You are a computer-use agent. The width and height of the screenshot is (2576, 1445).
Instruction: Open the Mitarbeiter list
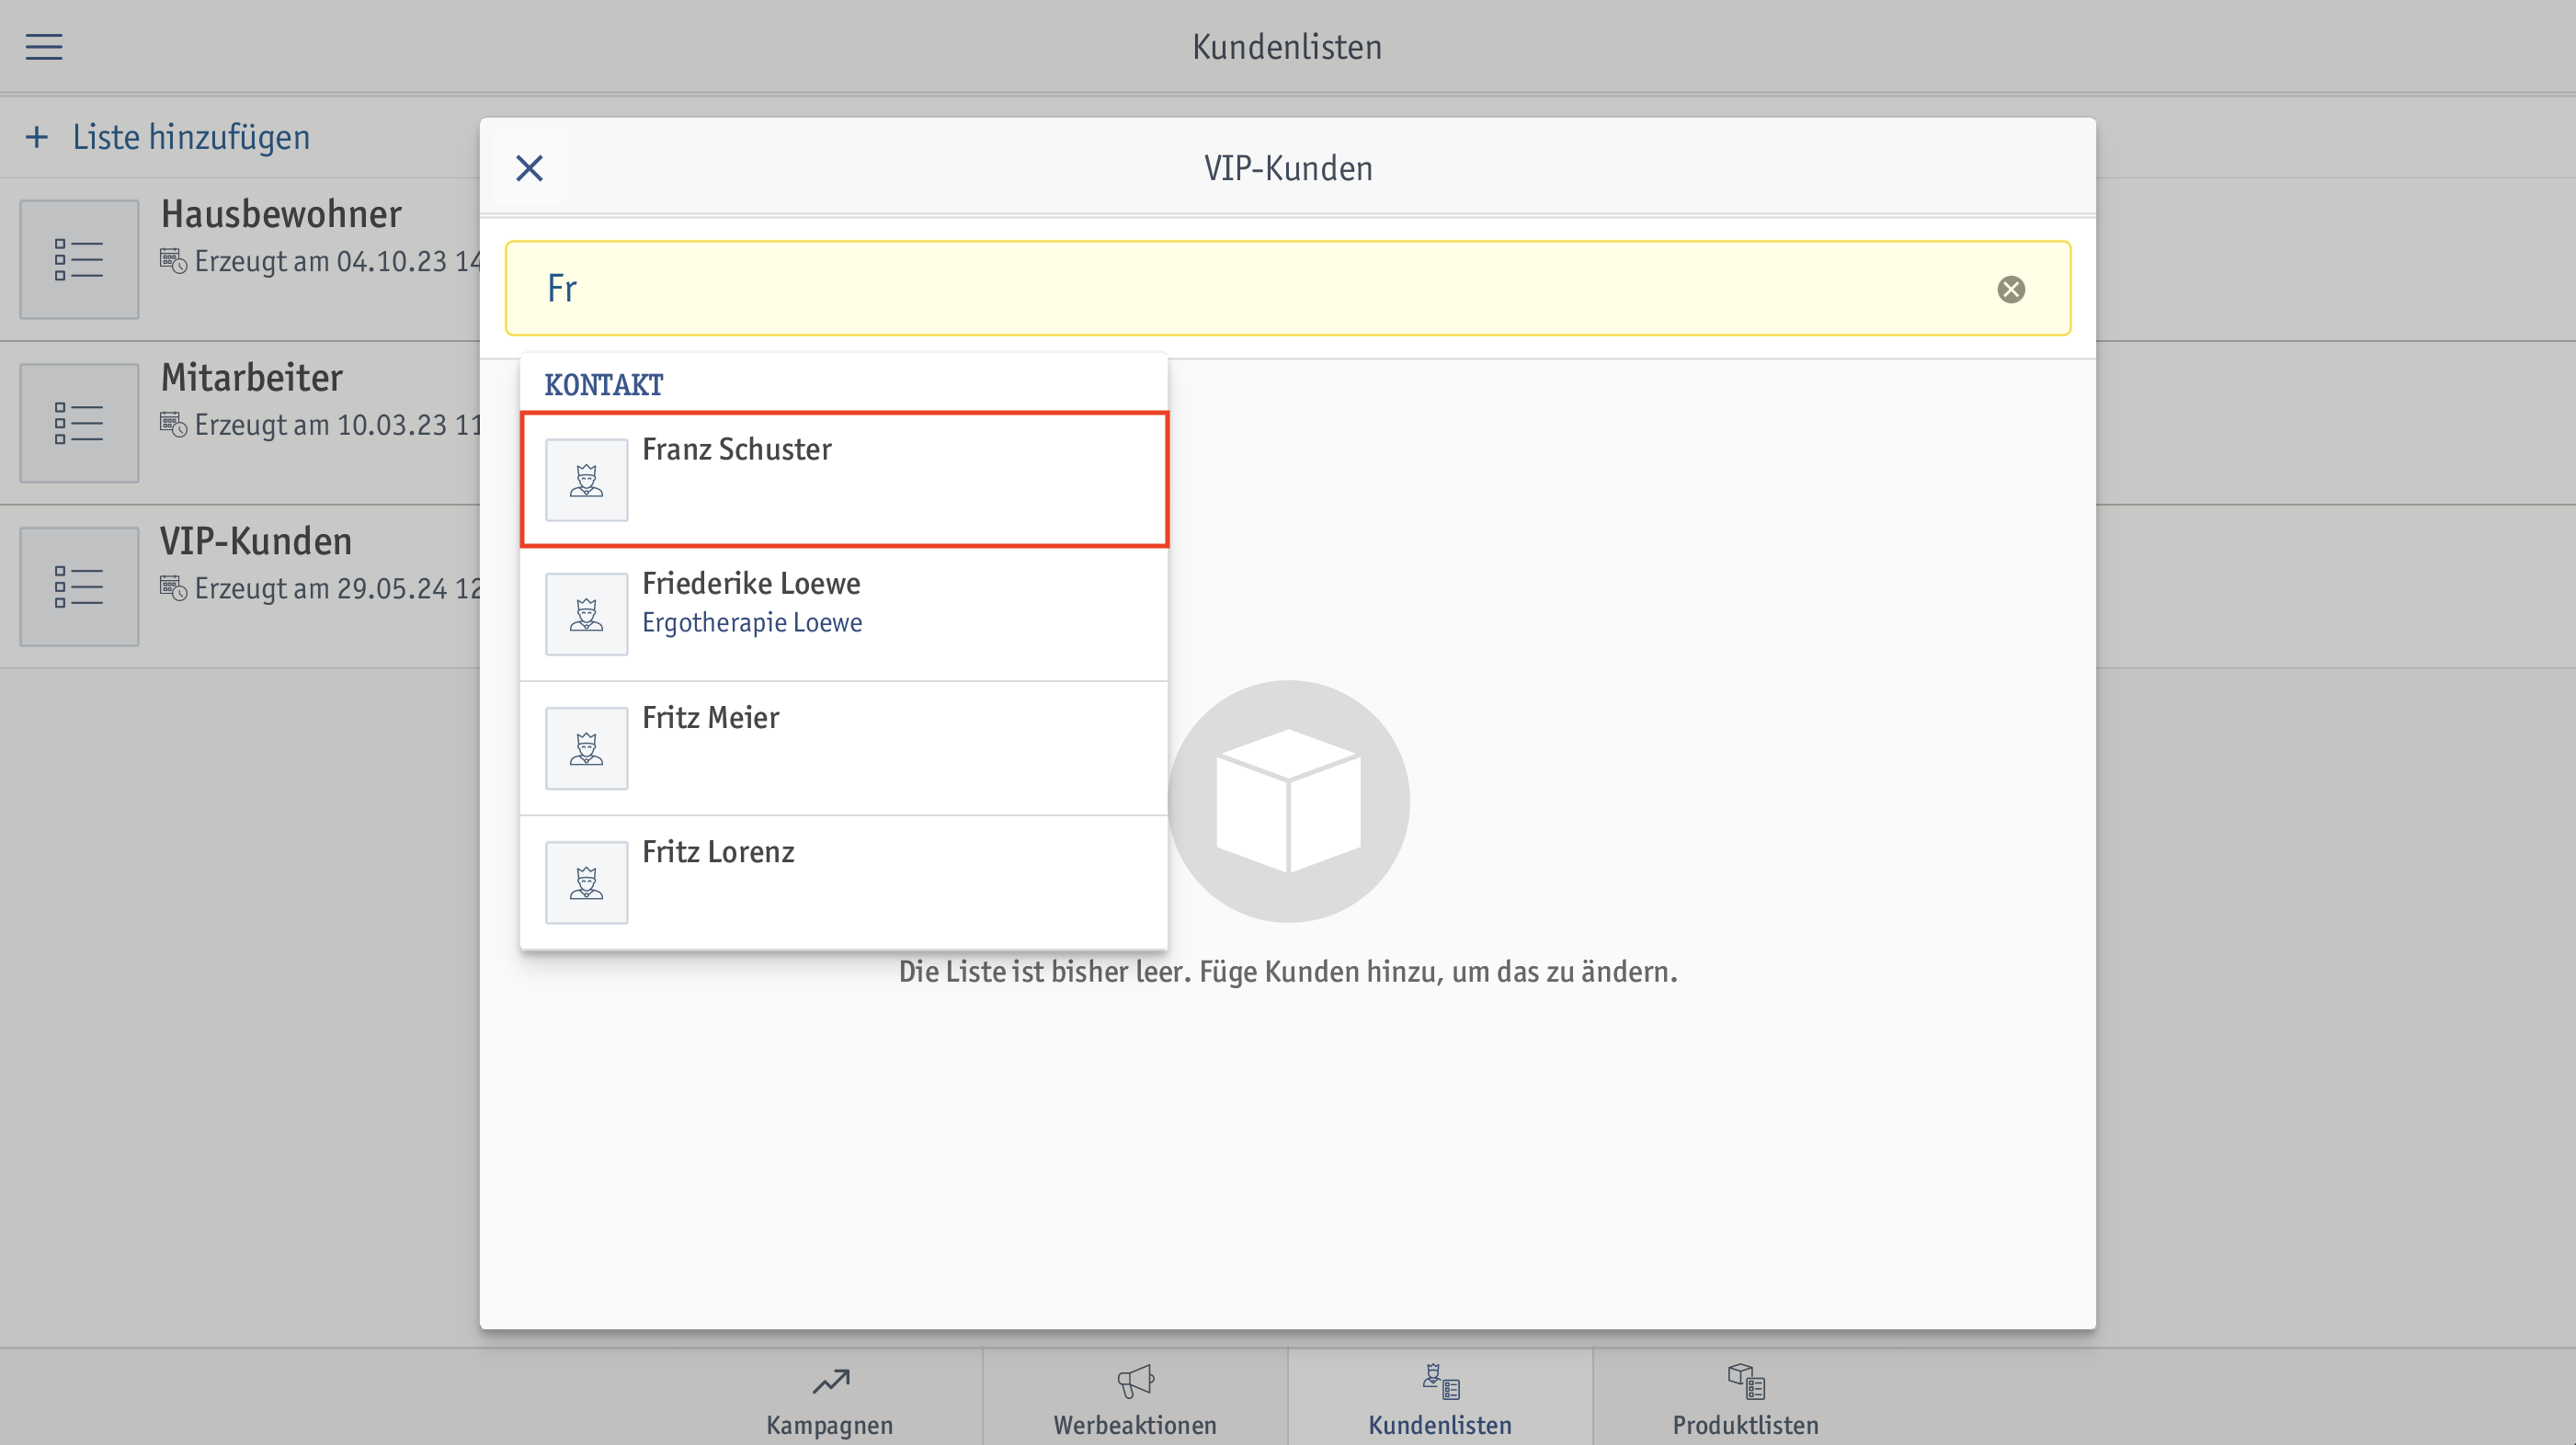coord(240,423)
